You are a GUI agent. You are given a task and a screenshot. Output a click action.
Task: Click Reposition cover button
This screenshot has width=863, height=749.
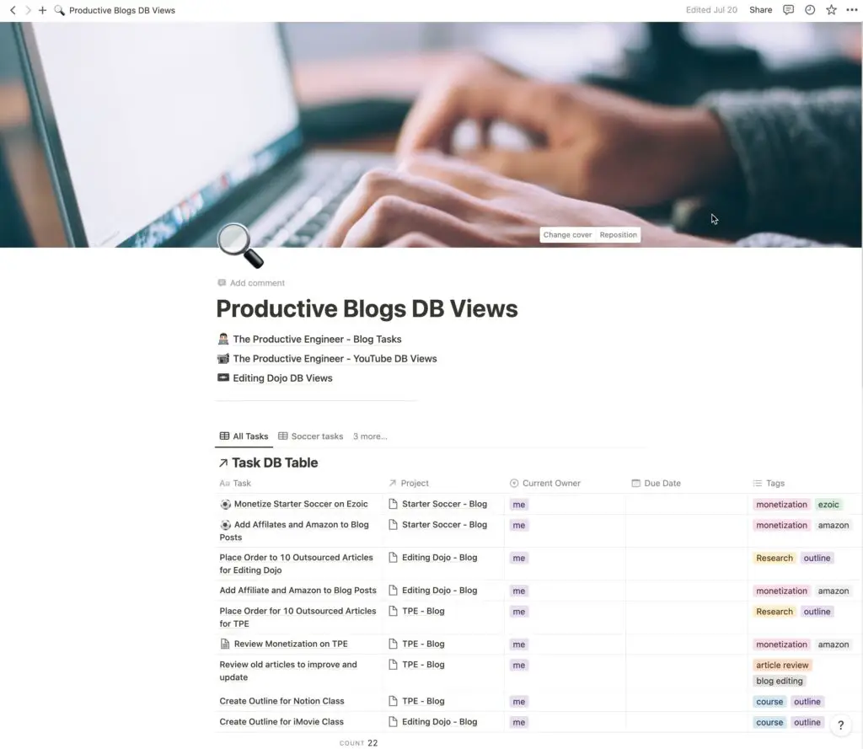[x=618, y=235]
